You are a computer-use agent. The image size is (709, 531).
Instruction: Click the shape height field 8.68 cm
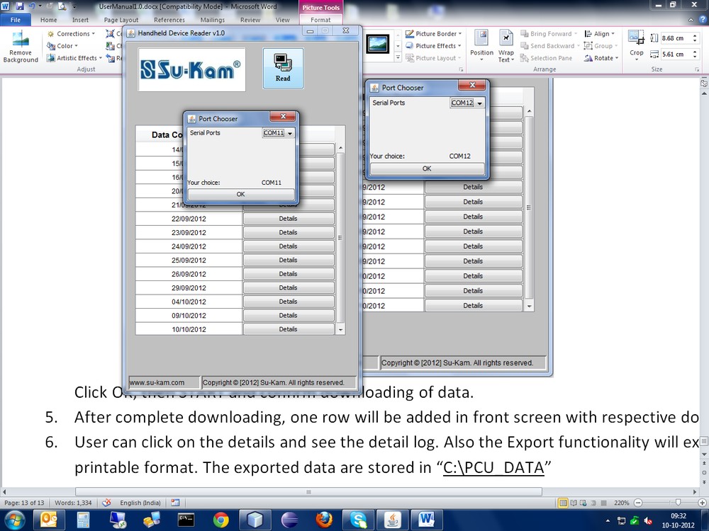675,38
